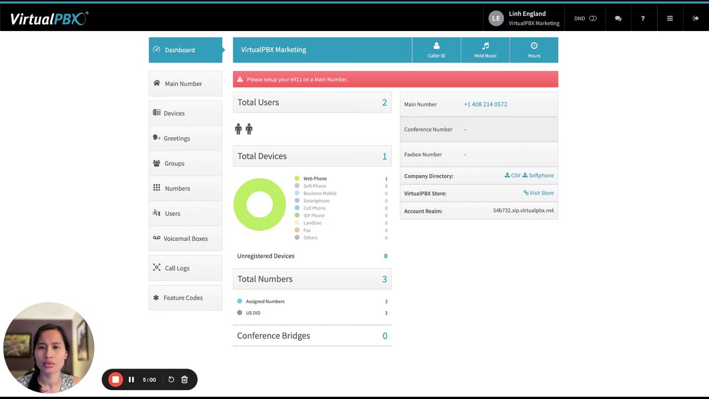Click the Assigned Numbers legend swatch
709x399 pixels.
pos(240,301)
